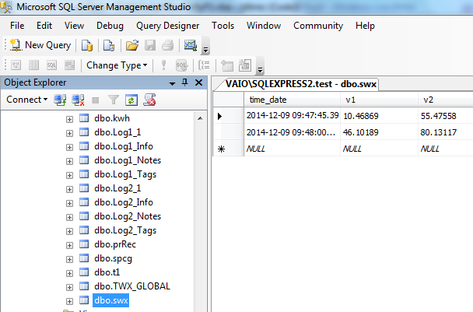Click Execute SQL exclamation icon
473x312 pixels.
163,65
